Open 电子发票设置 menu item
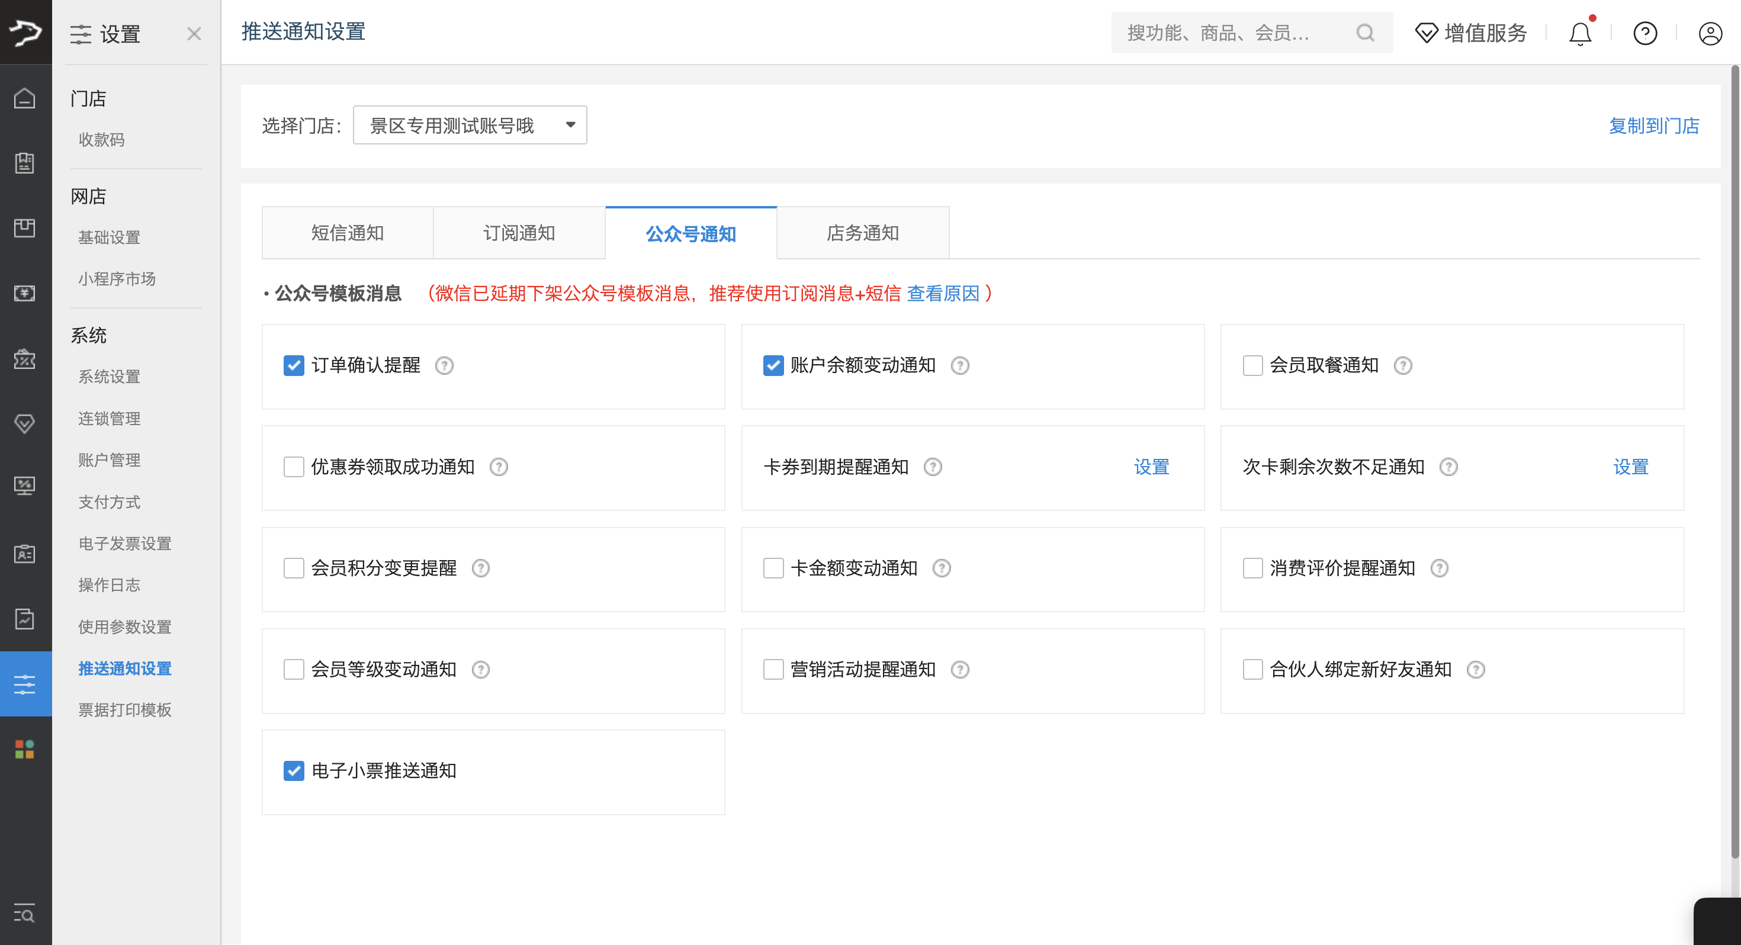The image size is (1741, 945). click(x=125, y=544)
